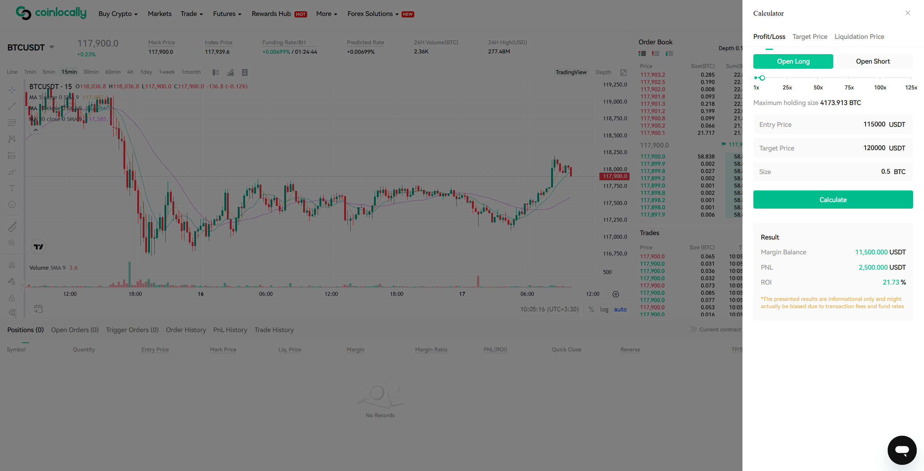Toggle lock all drawing tools
This screenshot has width=924, height=471.
coord(12,298)
